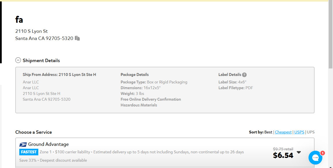The width and height of the screenshot is (333, 168).
Task: Copy address using clipboard icon
Action: point(77,38)
